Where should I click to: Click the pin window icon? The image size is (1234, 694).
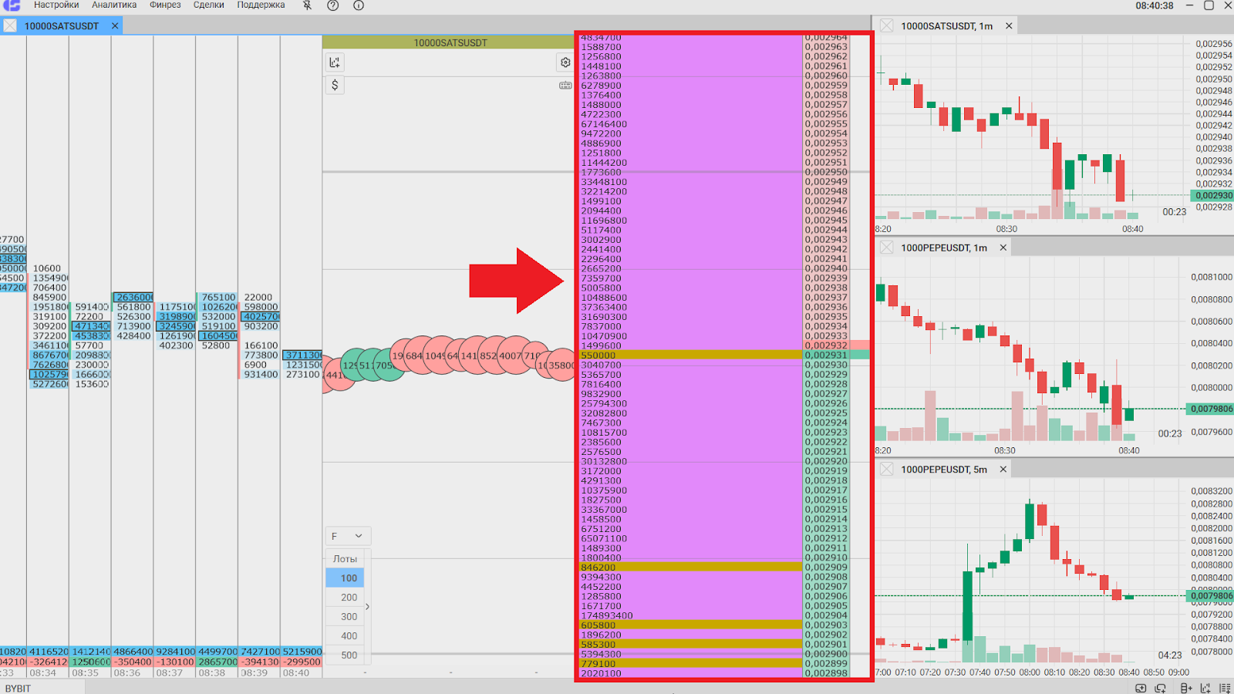tap(307, 5)
